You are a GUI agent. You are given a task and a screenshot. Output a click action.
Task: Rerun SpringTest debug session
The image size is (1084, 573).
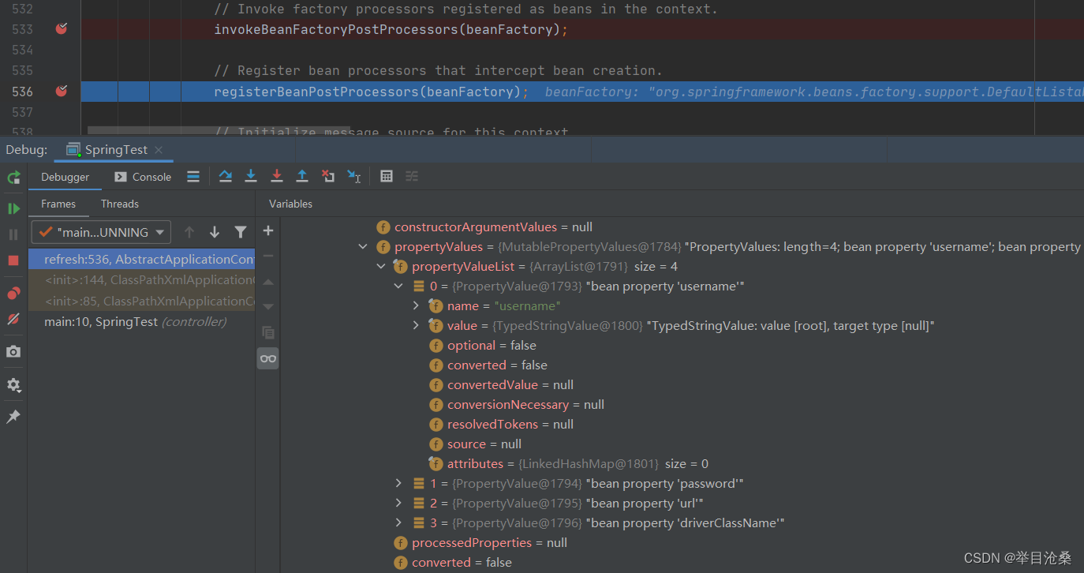pos(13,178)
